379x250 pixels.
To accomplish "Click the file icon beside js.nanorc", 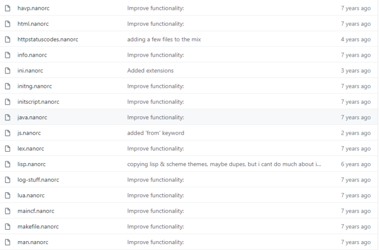I will click(7, 133).
